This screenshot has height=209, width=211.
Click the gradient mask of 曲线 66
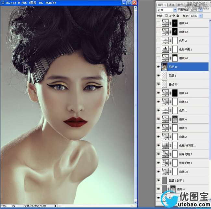click(x=175, y=58)
